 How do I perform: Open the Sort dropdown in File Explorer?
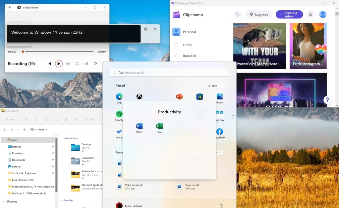(x=92, y=119)
